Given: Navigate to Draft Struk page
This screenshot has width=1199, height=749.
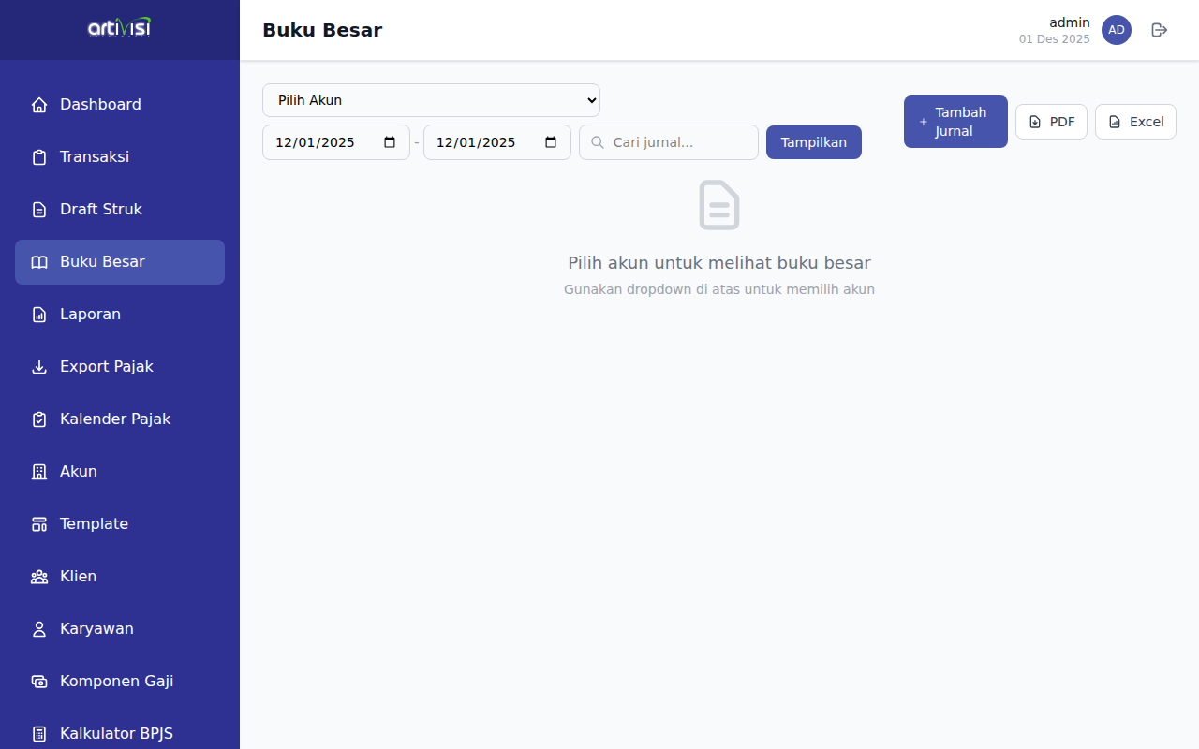Looking at the screenshot, I should click(101, 210).
